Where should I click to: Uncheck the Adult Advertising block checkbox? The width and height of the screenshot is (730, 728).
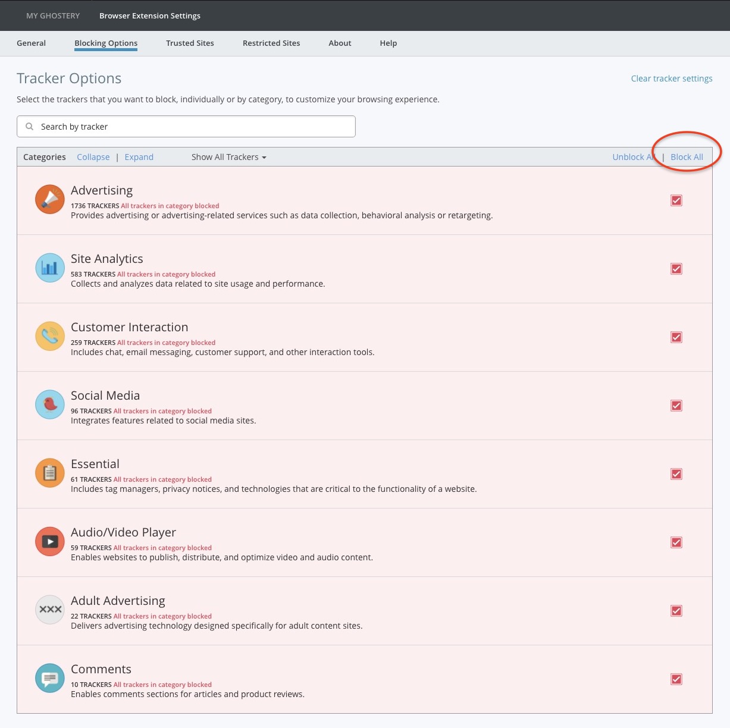(676, 611)
